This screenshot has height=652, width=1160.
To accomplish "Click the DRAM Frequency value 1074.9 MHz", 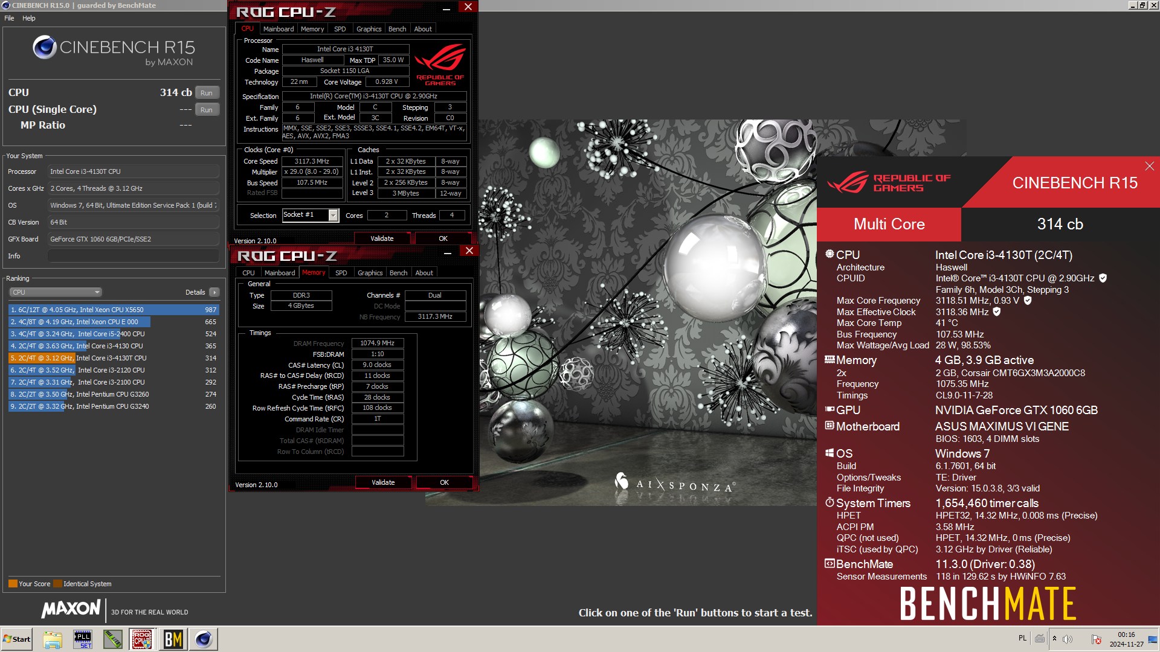I will coord(378,343).
